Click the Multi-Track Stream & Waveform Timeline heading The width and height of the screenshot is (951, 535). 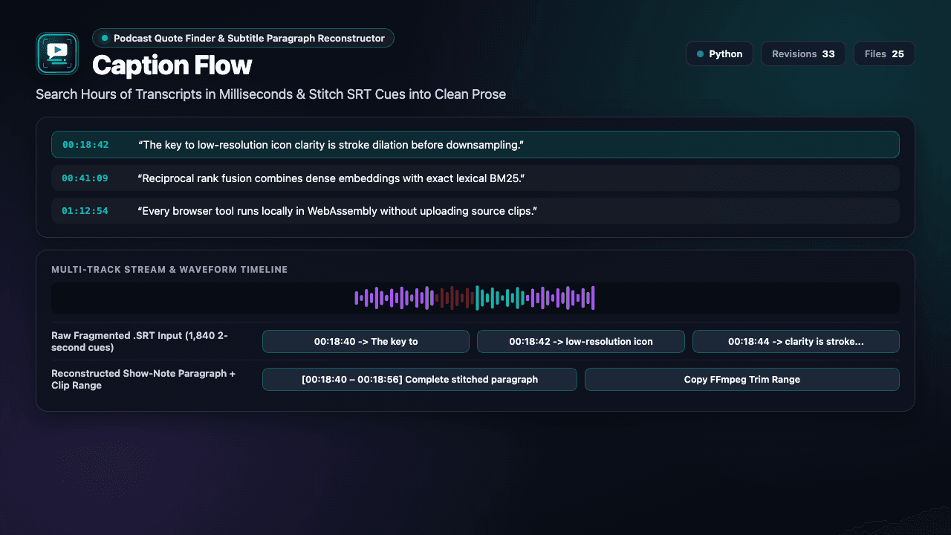(x=169, y=270)
